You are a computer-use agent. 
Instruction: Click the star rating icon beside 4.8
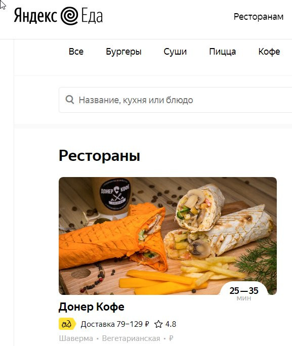click(x=158, y=324)
